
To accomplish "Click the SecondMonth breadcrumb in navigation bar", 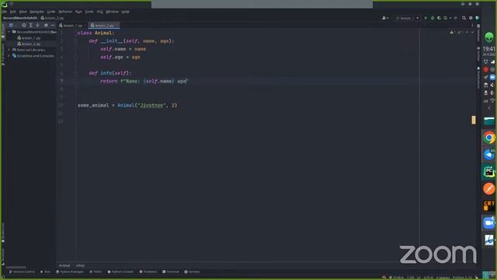I will pyautogui.click(x=19, y=18).
